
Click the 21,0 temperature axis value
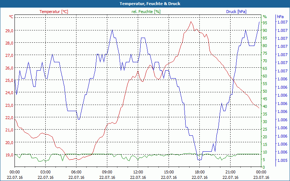click(x=9, y=130)
